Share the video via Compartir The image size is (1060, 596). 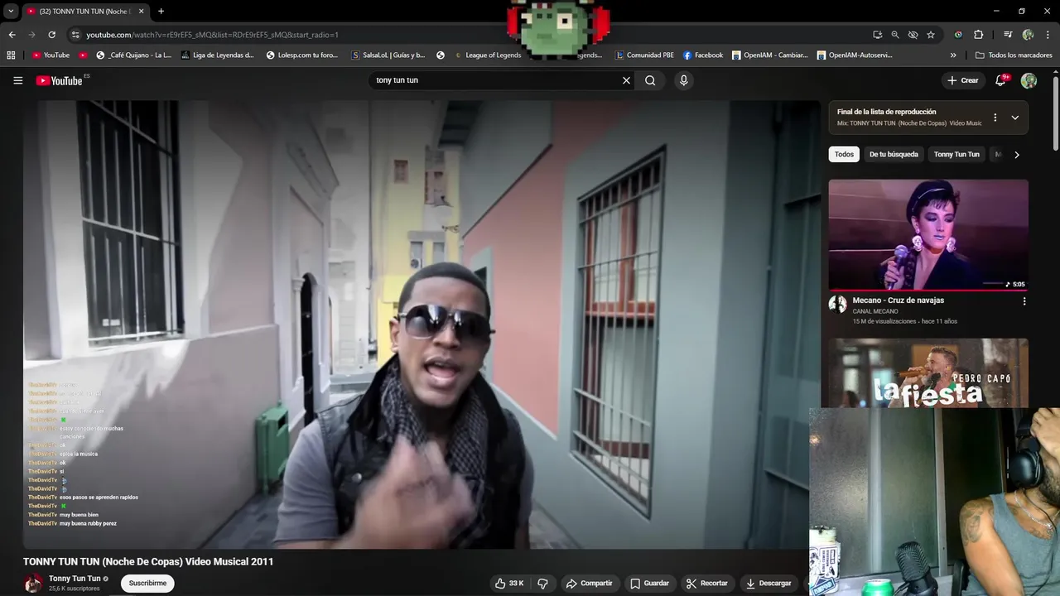pos(589,584)
